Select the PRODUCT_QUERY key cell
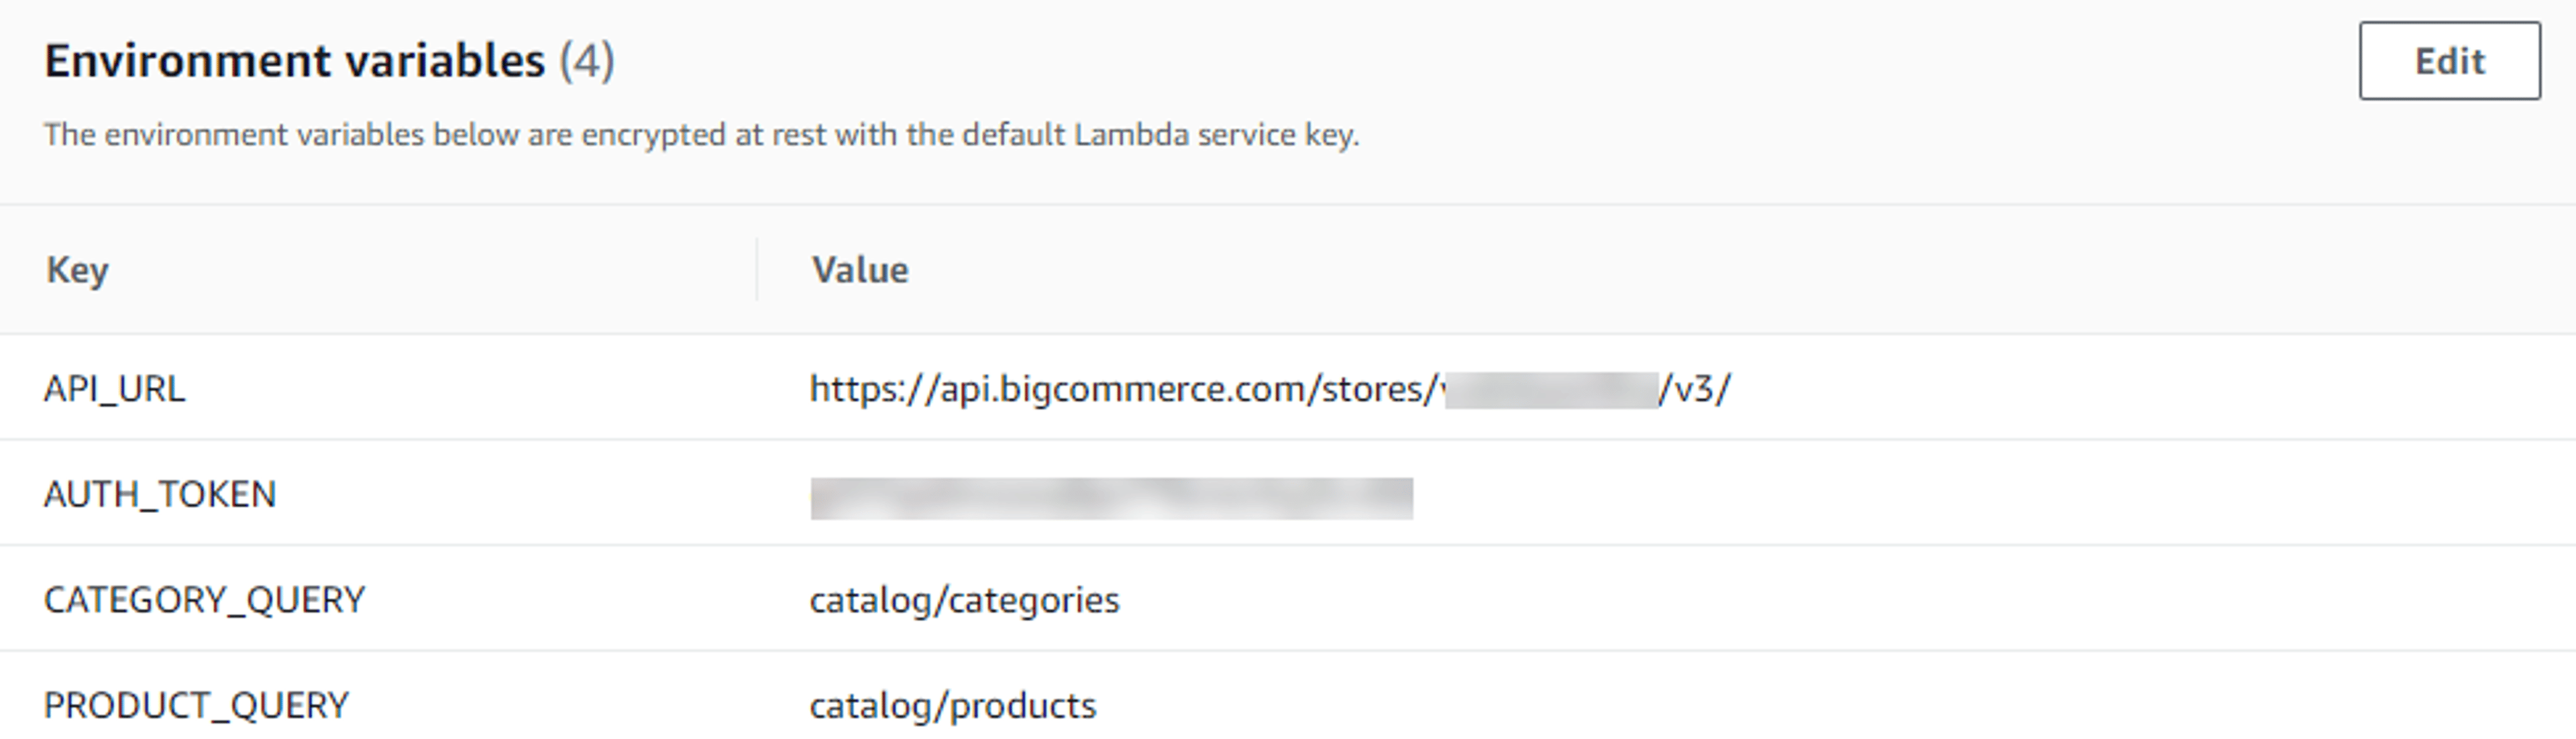The image size is (2576, 739). click(x=196, y=706)
